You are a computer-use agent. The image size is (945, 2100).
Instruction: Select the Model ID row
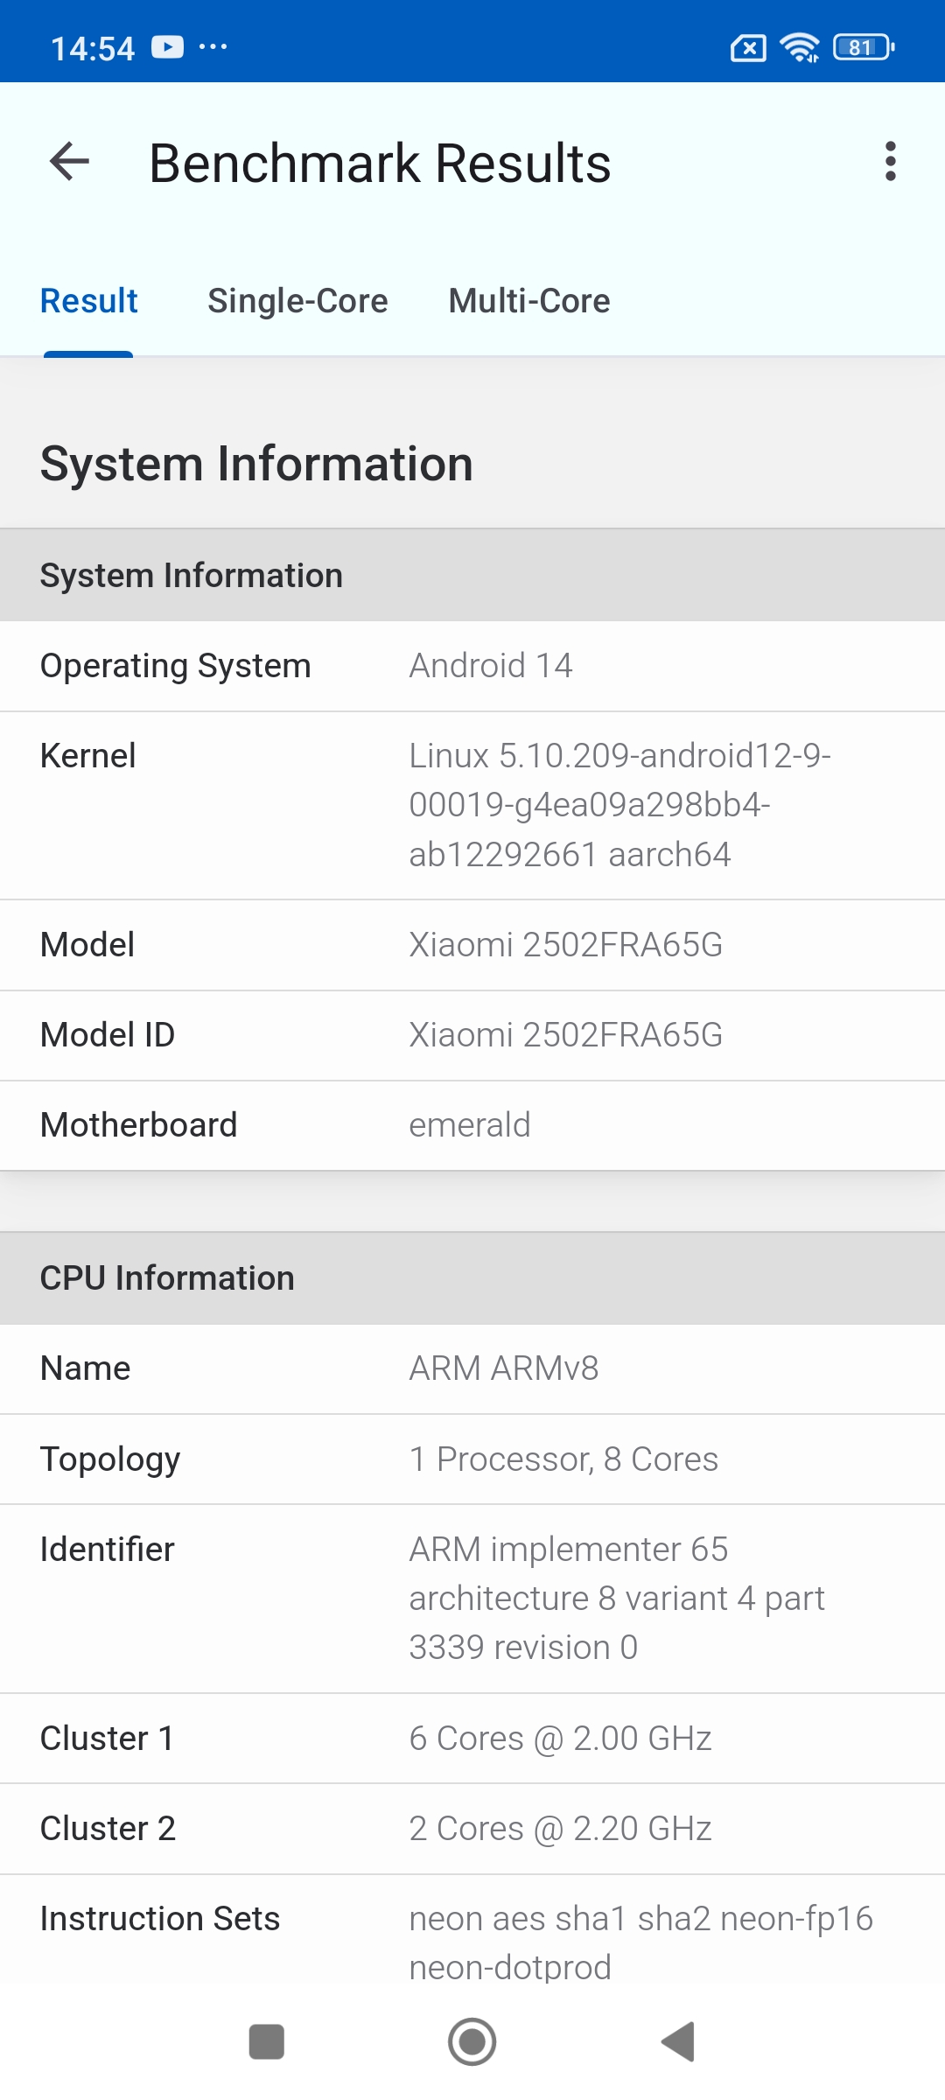coord(472,1035)
